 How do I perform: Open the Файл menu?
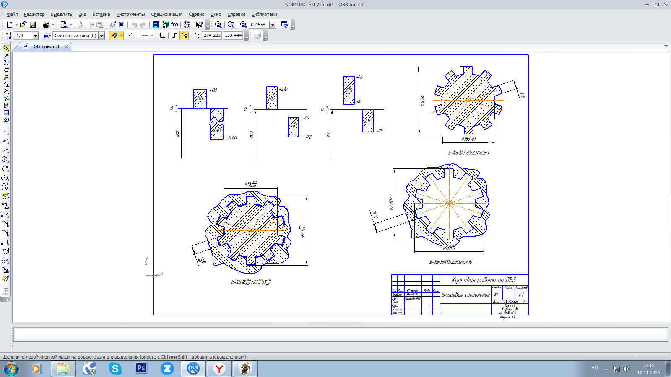(x=12, y=14)
